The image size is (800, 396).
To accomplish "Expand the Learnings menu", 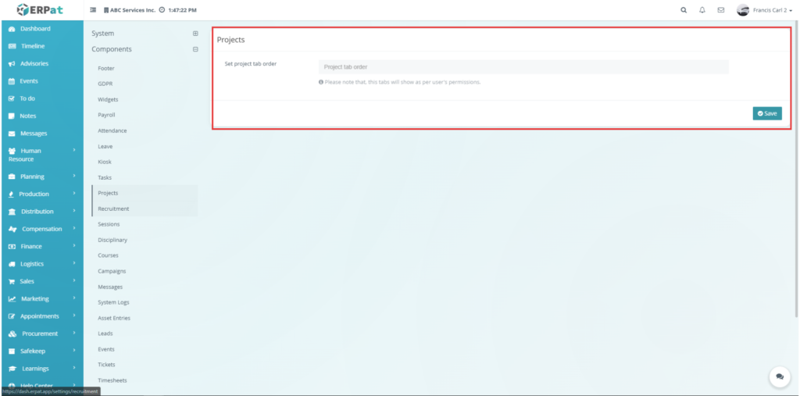I will [x=41, y=369].
